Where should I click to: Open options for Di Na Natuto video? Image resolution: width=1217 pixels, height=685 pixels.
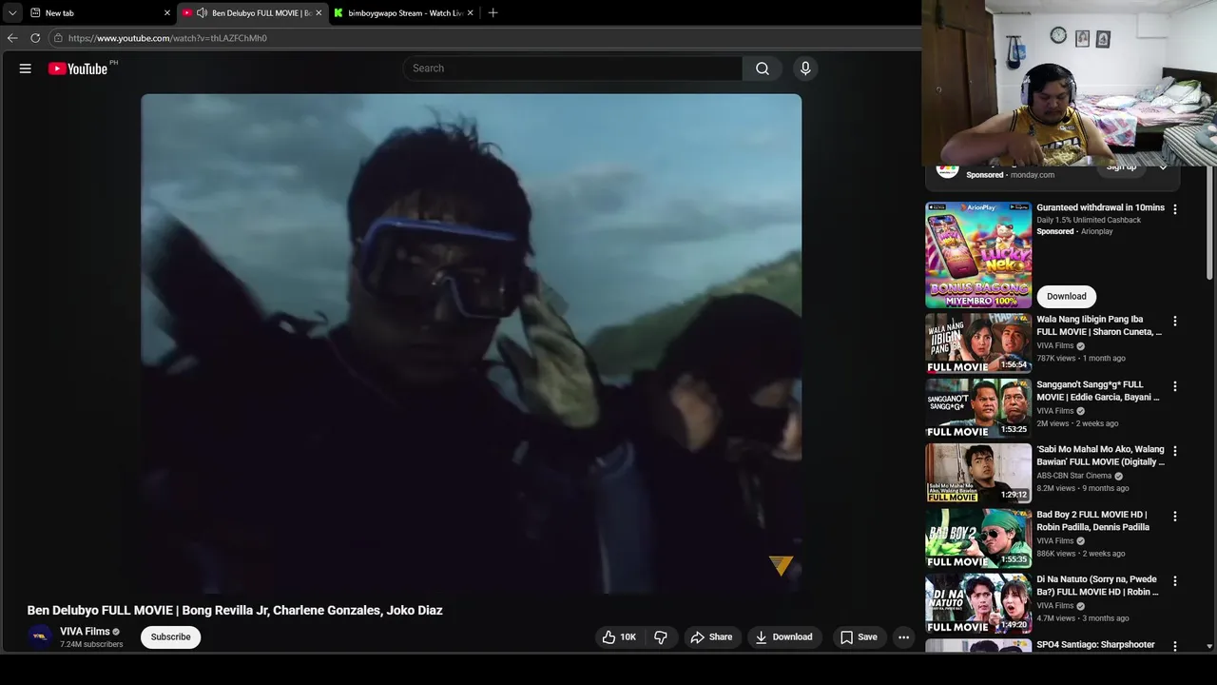[1175, 581]
